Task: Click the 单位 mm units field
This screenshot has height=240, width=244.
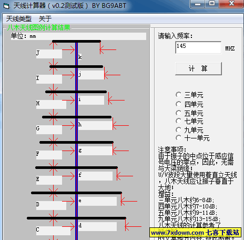Action: click(78, 36)
